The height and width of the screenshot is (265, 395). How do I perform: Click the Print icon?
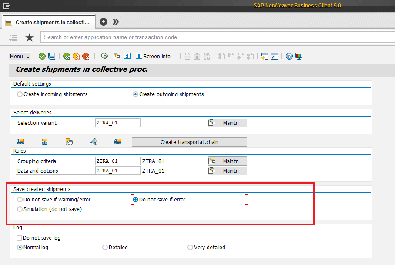(187, 56)
